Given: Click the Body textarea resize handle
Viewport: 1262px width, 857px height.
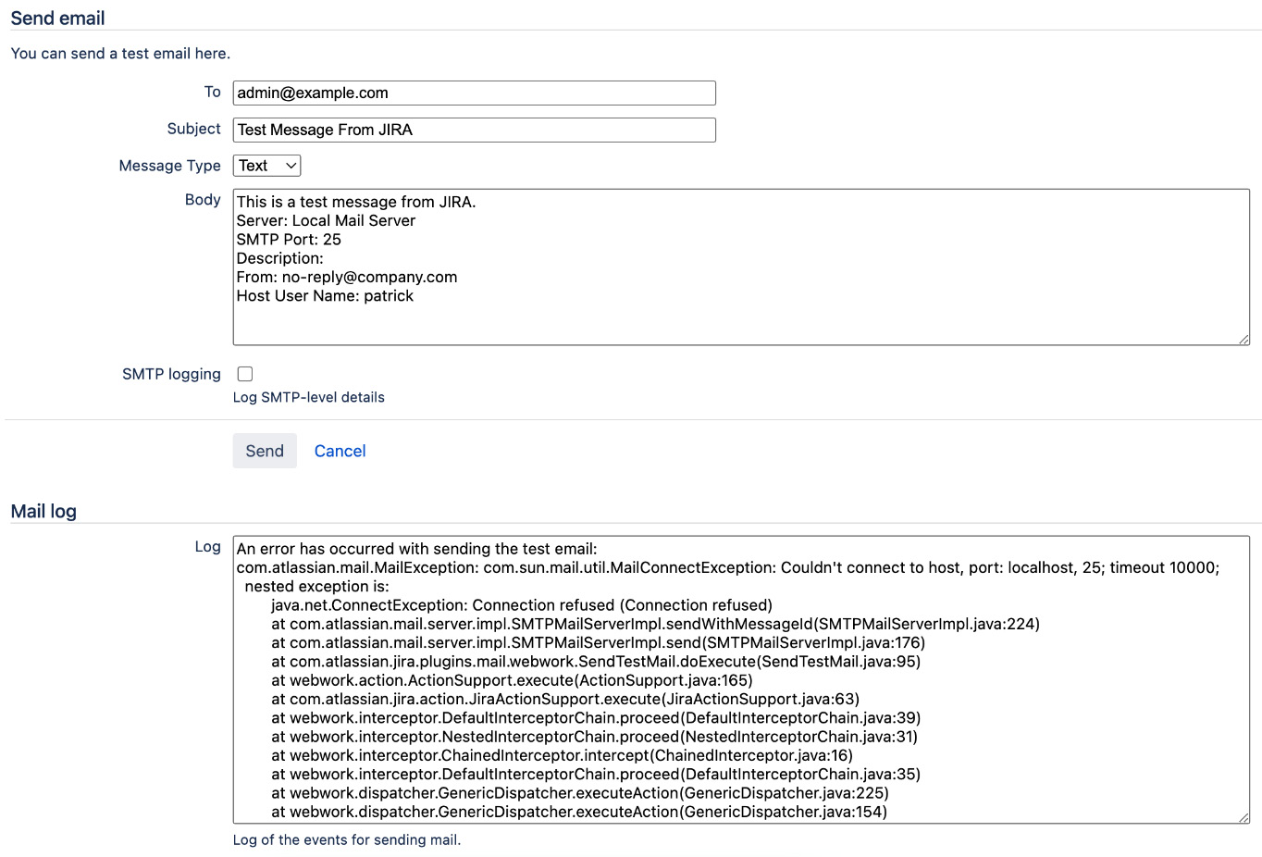Looking at the screenshot, I should click(1243, 338).
